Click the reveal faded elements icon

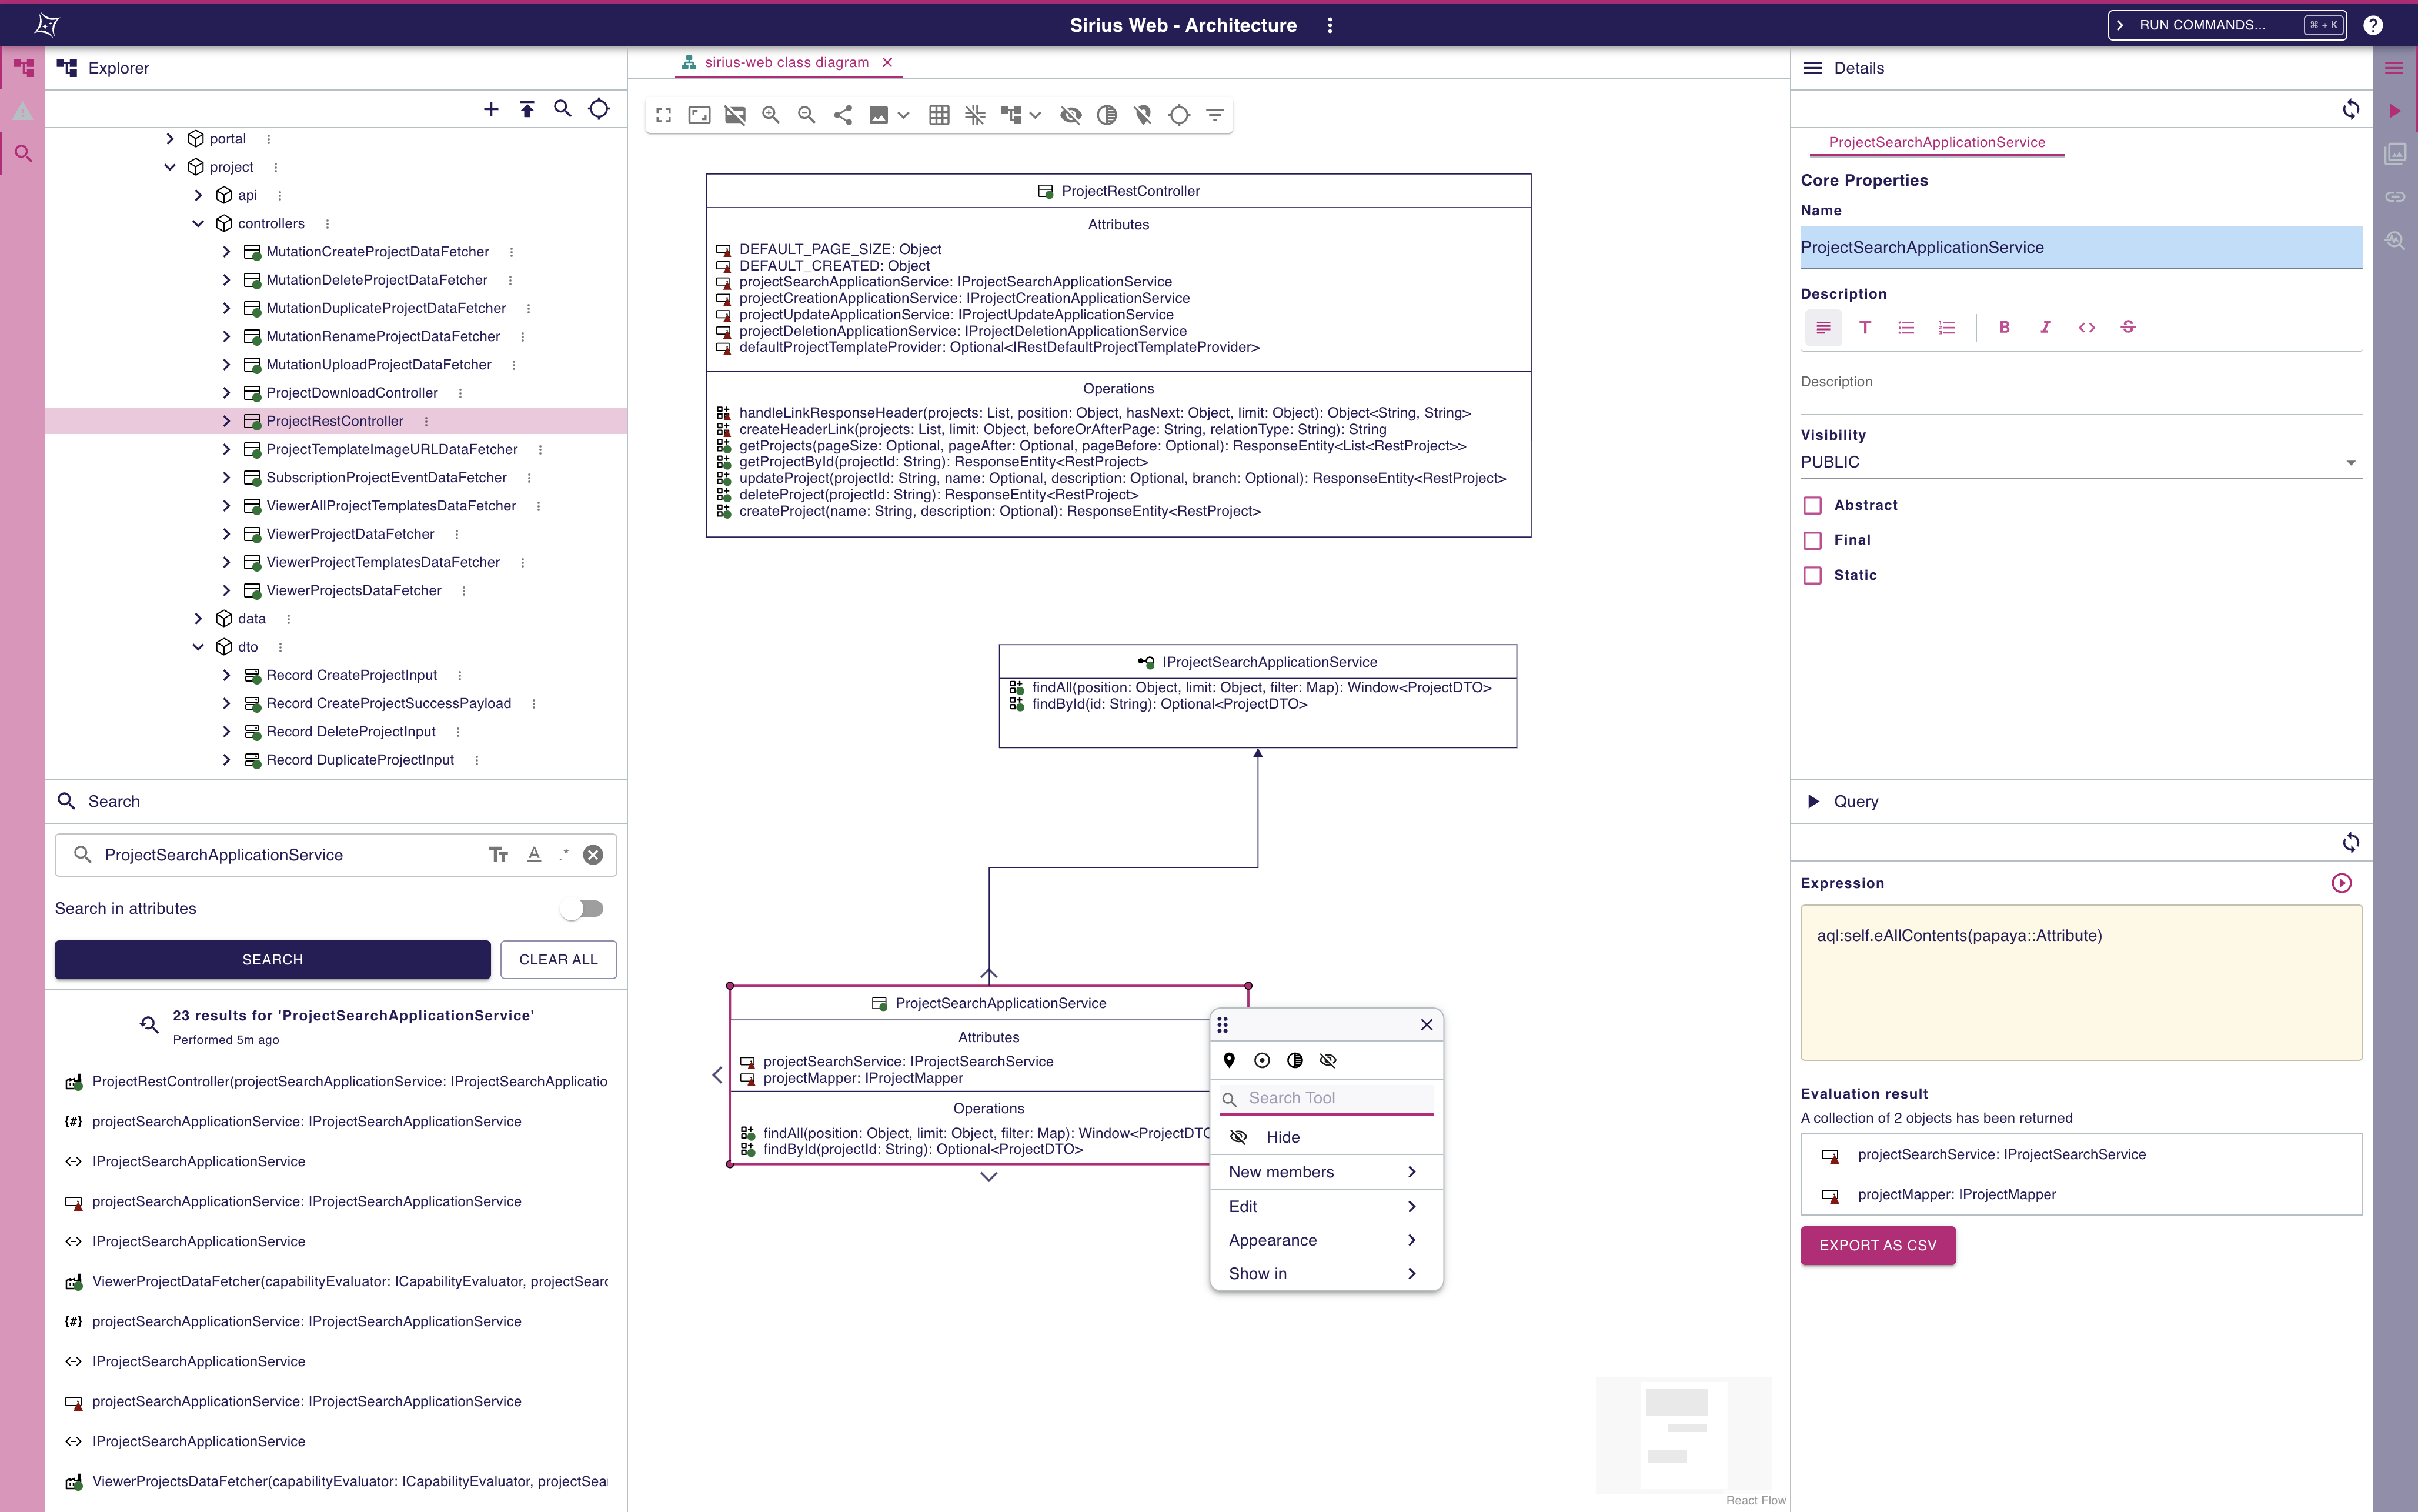tap(1107, 115)
